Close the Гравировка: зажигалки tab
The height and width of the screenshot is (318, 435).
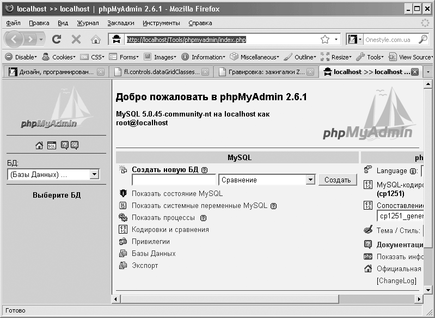click(310, 72)
